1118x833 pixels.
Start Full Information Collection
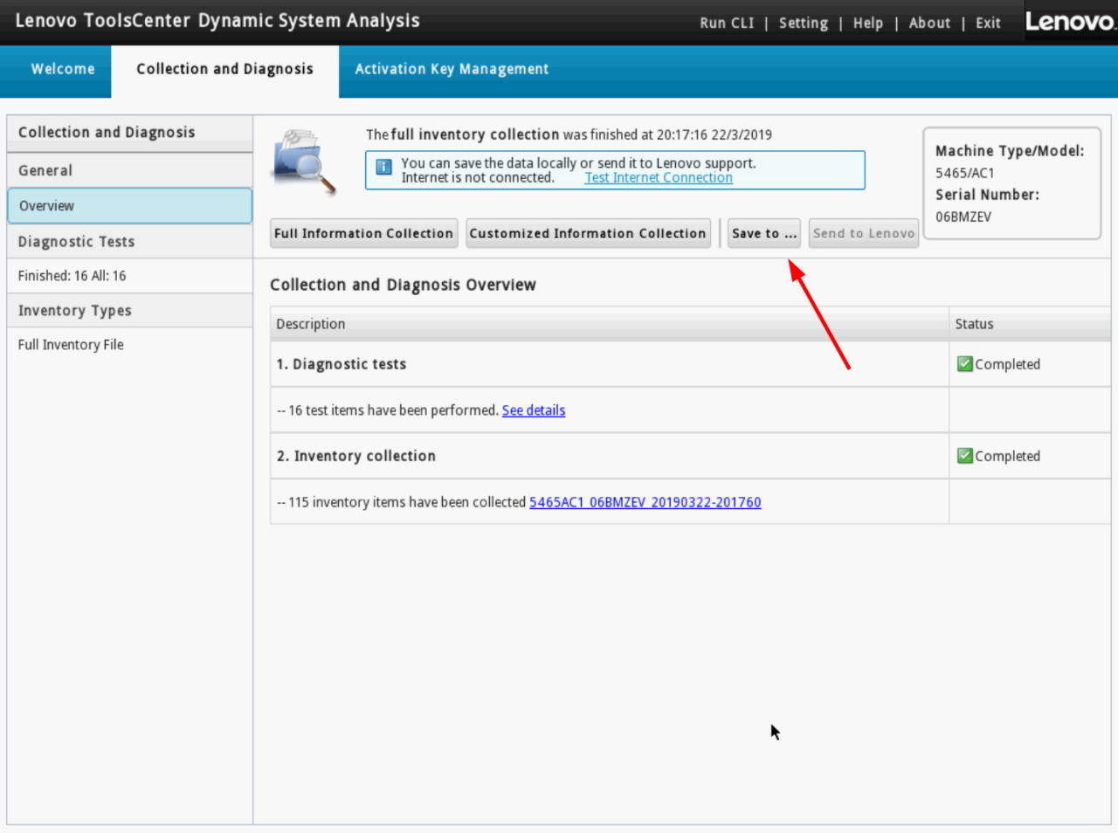[363, 233]
